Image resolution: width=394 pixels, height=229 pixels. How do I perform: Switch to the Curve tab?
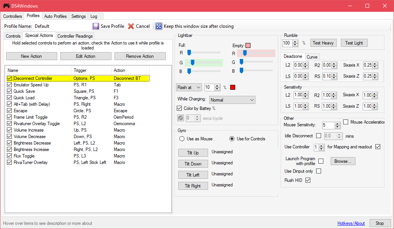(x=312, y=57)
